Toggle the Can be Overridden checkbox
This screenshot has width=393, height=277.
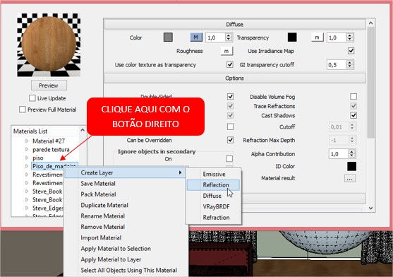click(x=230, y=140)
